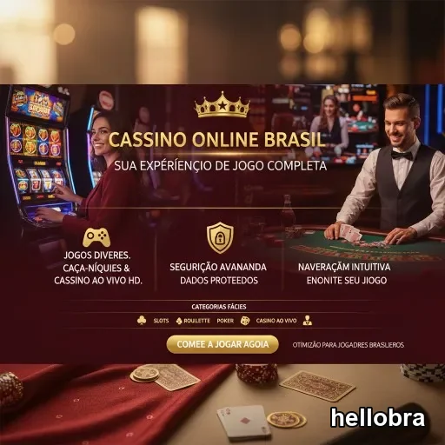Click the security shield lock icon
The width and height of the screenshot is (445, 445).
pyautogui.click(x=220, y=237)
